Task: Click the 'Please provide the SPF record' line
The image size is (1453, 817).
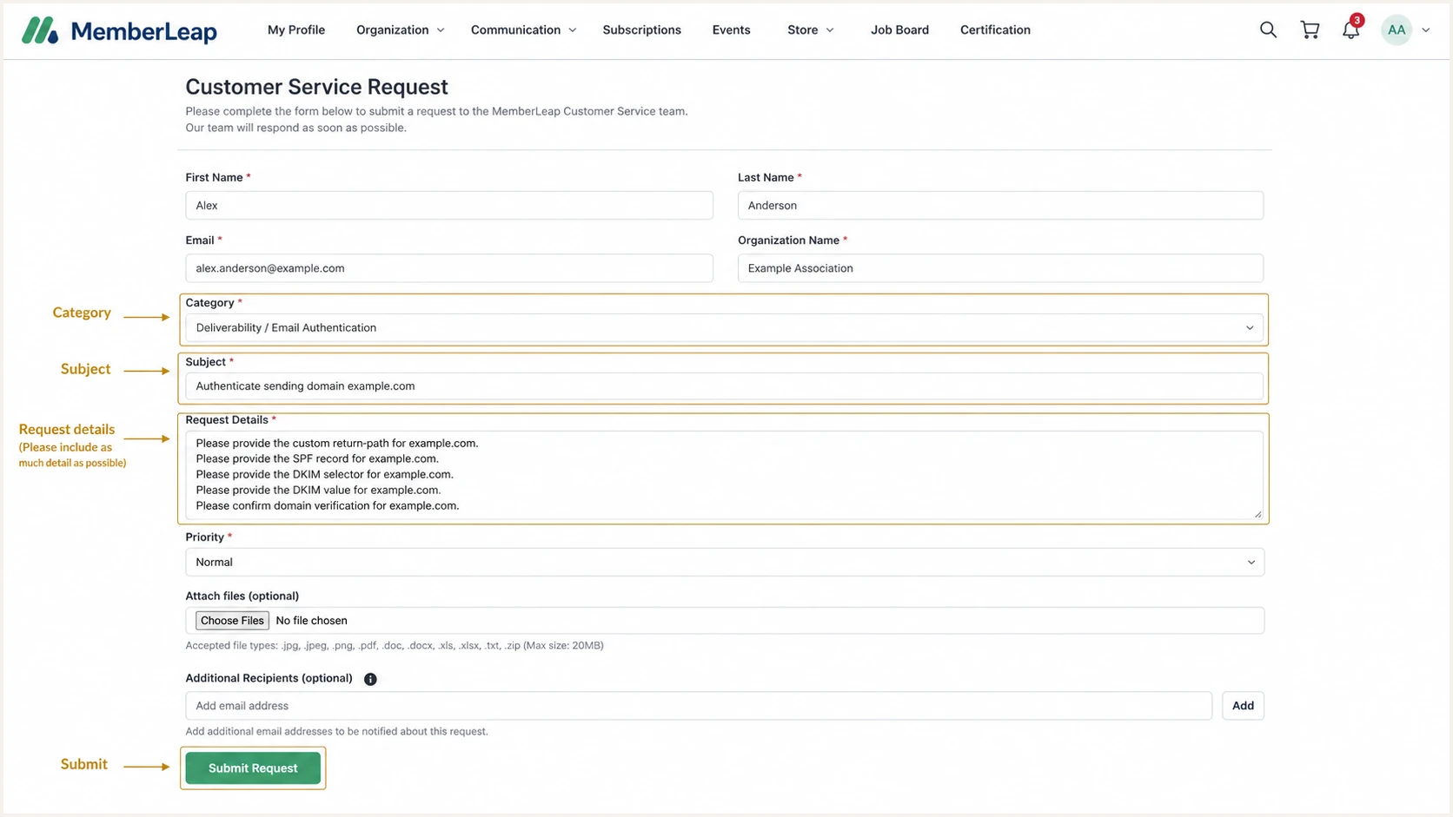Action: pyautogui.click(x=317, y=458)
